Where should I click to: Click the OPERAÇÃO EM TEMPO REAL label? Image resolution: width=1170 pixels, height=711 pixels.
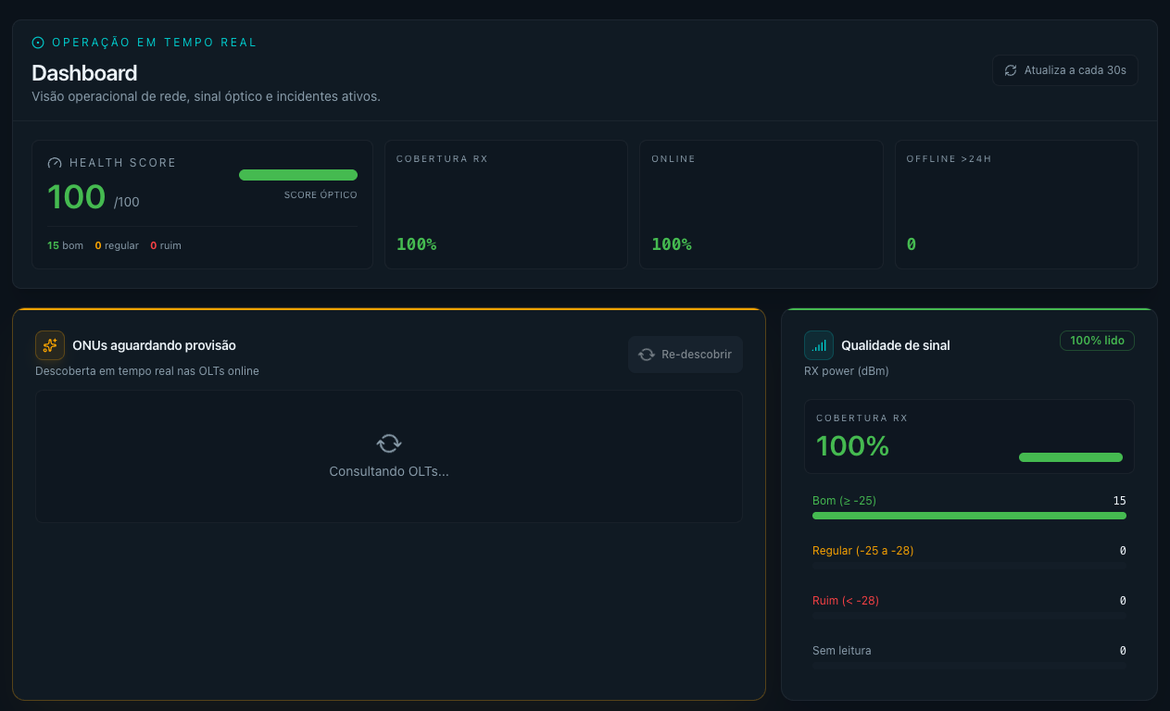click(154, 43)
